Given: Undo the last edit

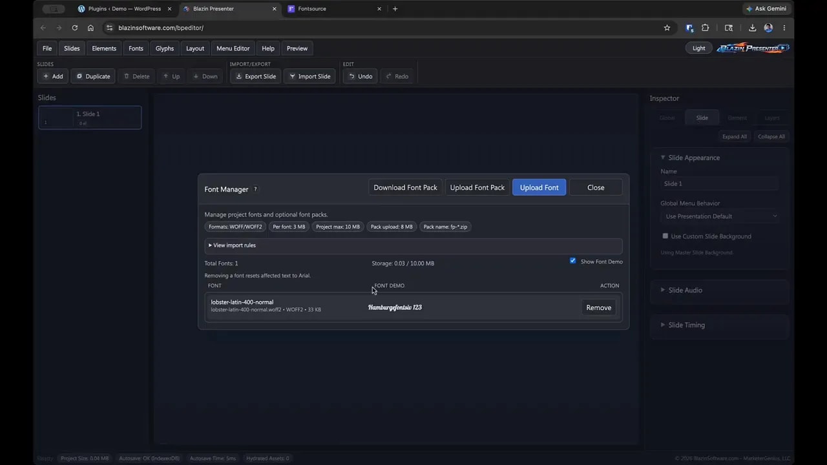Looking at the screenshot, I should pyautogui.click(x=360, y=76).
